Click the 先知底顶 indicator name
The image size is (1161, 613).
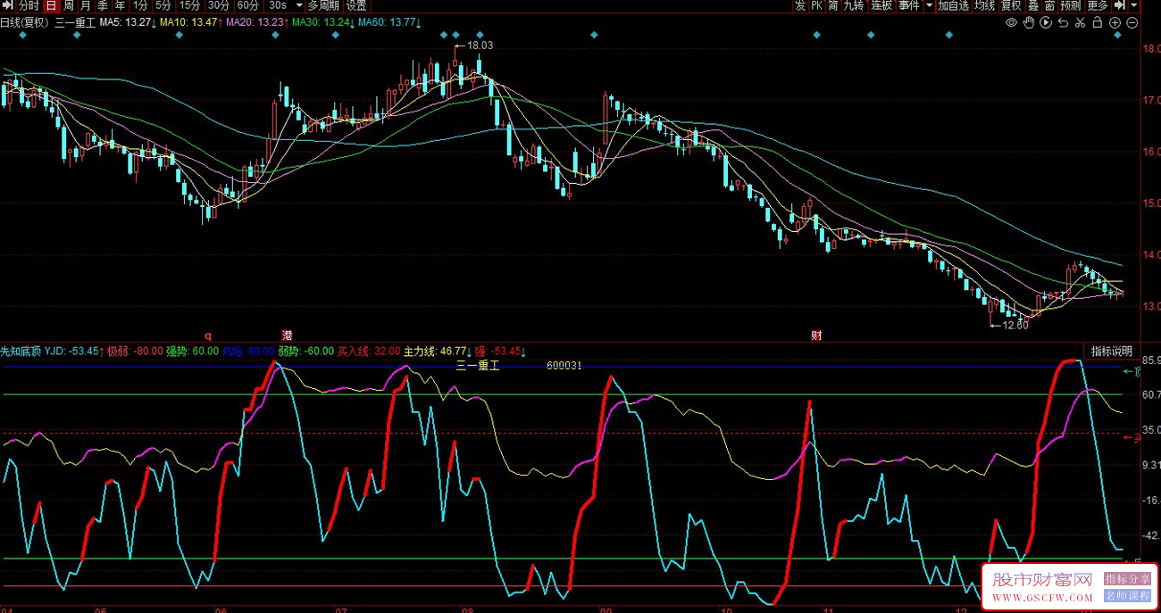(x=21, y=352)
